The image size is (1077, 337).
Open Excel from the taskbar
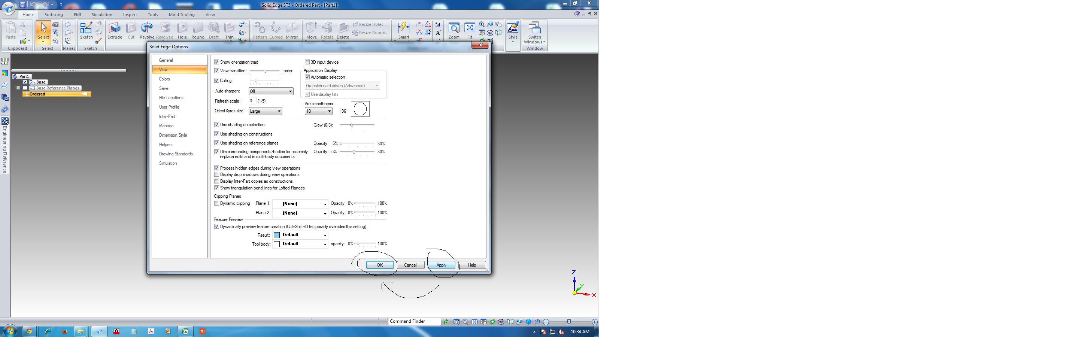(185, 331)
